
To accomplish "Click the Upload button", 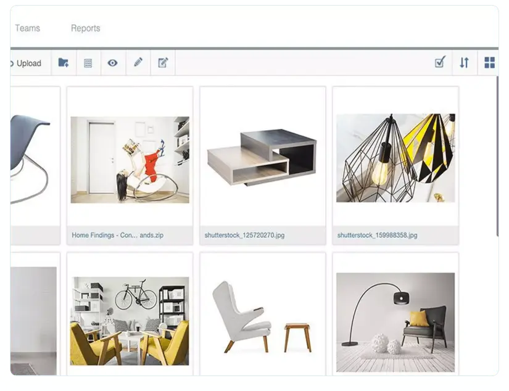I will point(25,62).
